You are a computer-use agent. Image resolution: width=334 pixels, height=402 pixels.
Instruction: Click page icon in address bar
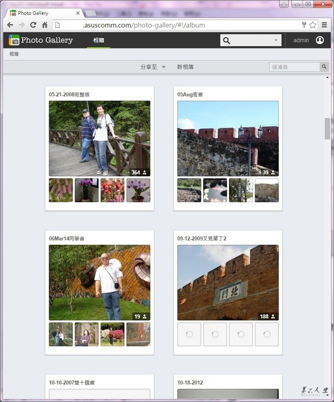[x=58, y=25]
